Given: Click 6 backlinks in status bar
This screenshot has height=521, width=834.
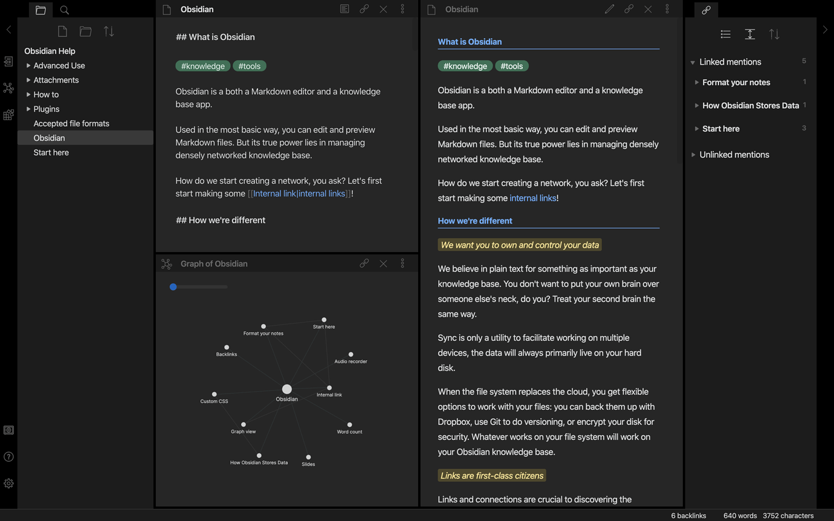Looking at the screenshot, I should [688, 516].
